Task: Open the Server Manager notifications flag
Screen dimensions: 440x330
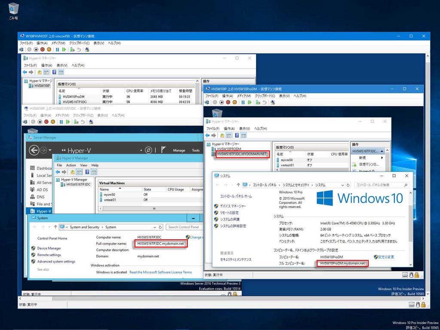Action: point(164,150)
